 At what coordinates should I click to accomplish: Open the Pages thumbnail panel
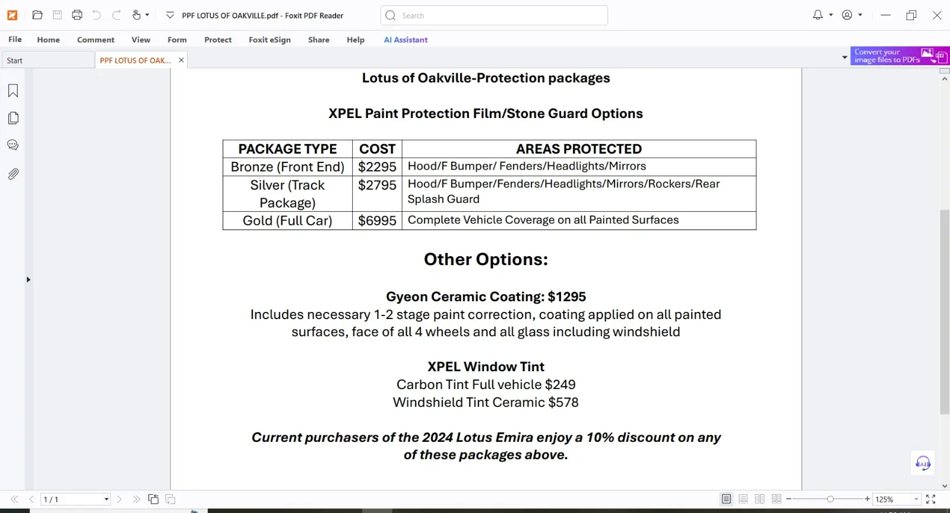[13, 118]
